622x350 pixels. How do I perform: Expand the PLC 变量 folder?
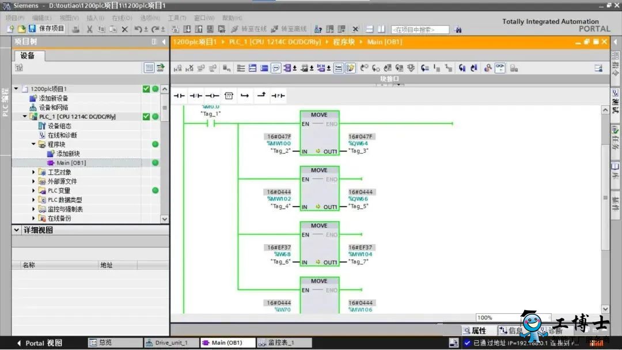[x=34, y=191]
